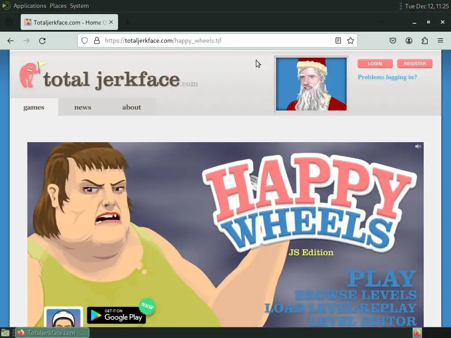Click the distro logo icon beside Applications

point(6,6)
